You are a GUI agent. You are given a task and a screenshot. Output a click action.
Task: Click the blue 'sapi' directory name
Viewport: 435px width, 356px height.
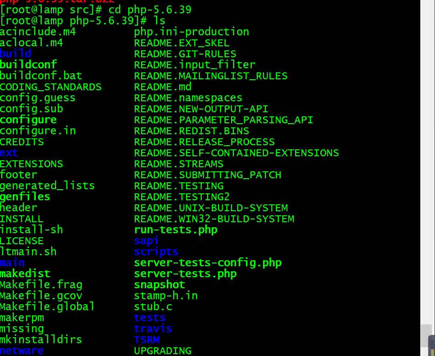click(146, 241)
